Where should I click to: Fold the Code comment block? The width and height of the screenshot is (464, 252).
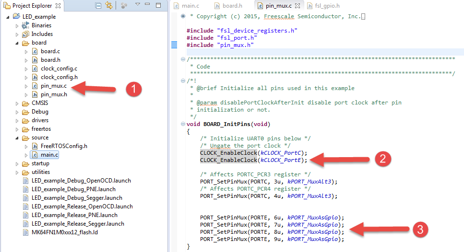point(183,59)
